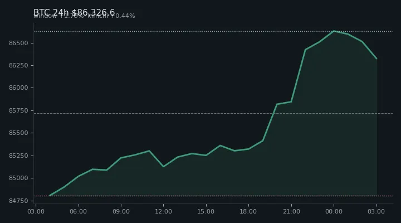Select the 85750 y-axis label

coord(18,110)
